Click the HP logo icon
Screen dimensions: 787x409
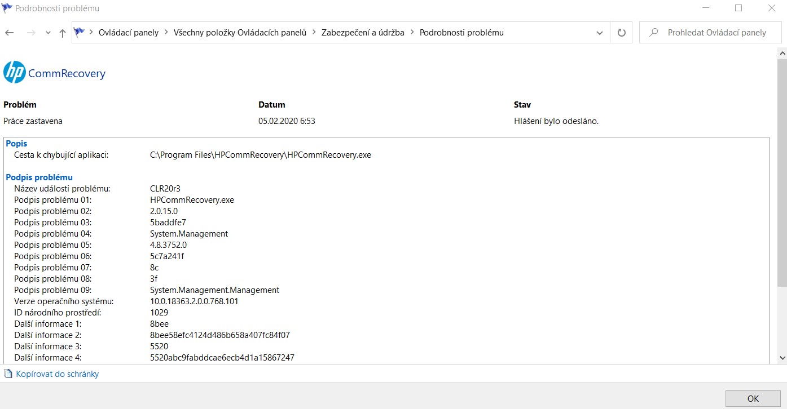(15, 73)
